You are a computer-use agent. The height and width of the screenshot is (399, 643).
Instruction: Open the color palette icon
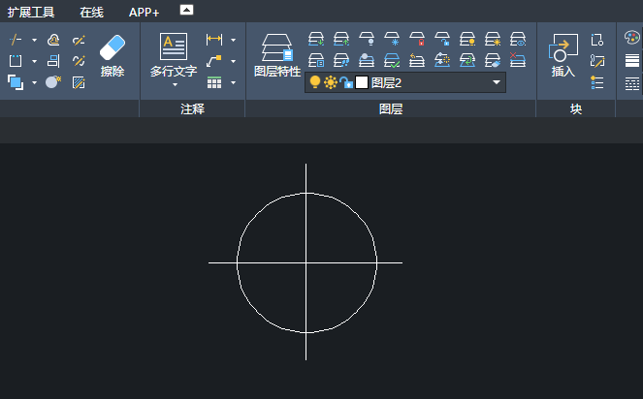pyautogui.click(x=632, y=38)
